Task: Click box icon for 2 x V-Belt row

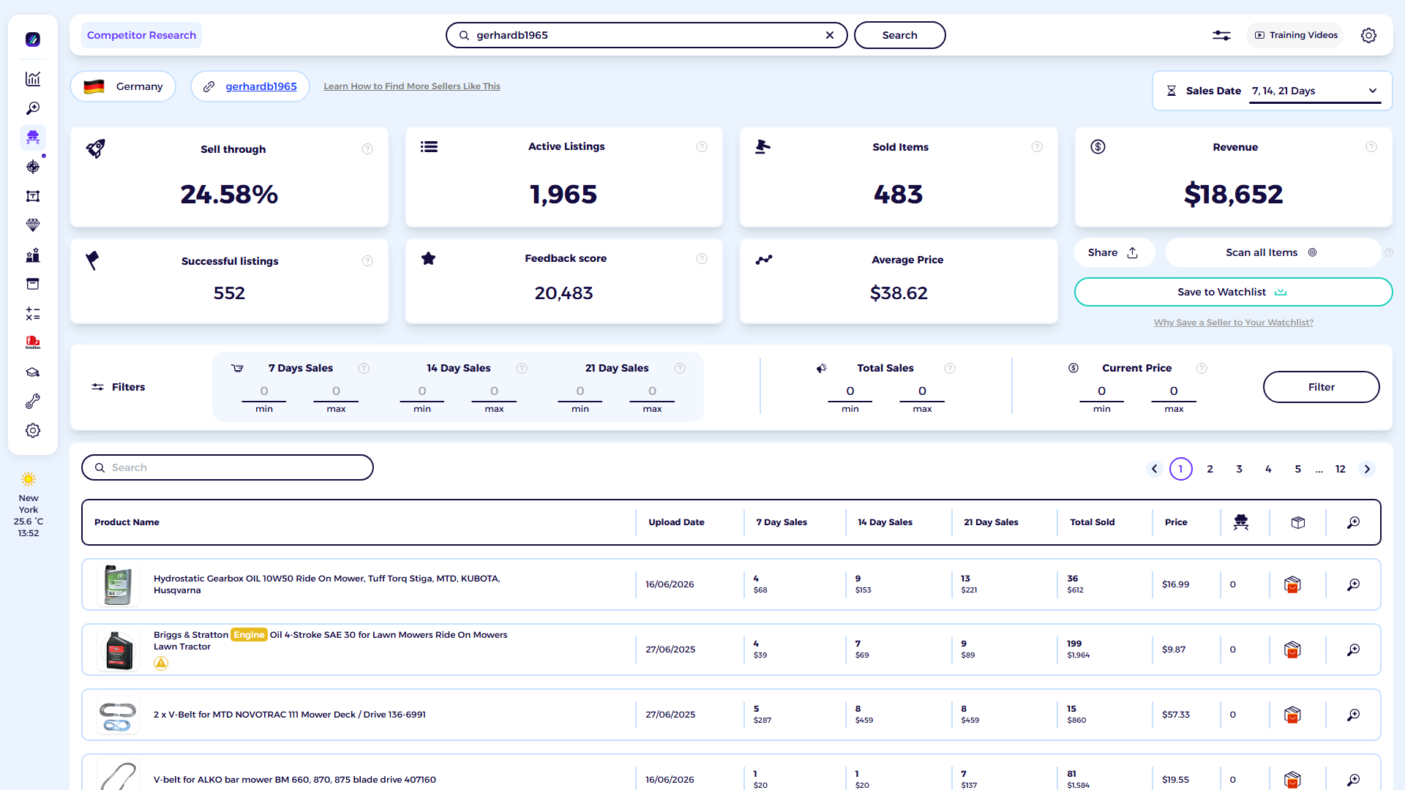Action: tap(1292, 715)
